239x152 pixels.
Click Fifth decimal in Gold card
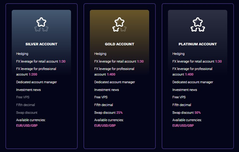coord(104,105)
